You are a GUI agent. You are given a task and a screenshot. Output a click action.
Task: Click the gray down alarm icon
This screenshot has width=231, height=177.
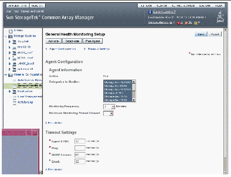[171, 23]
